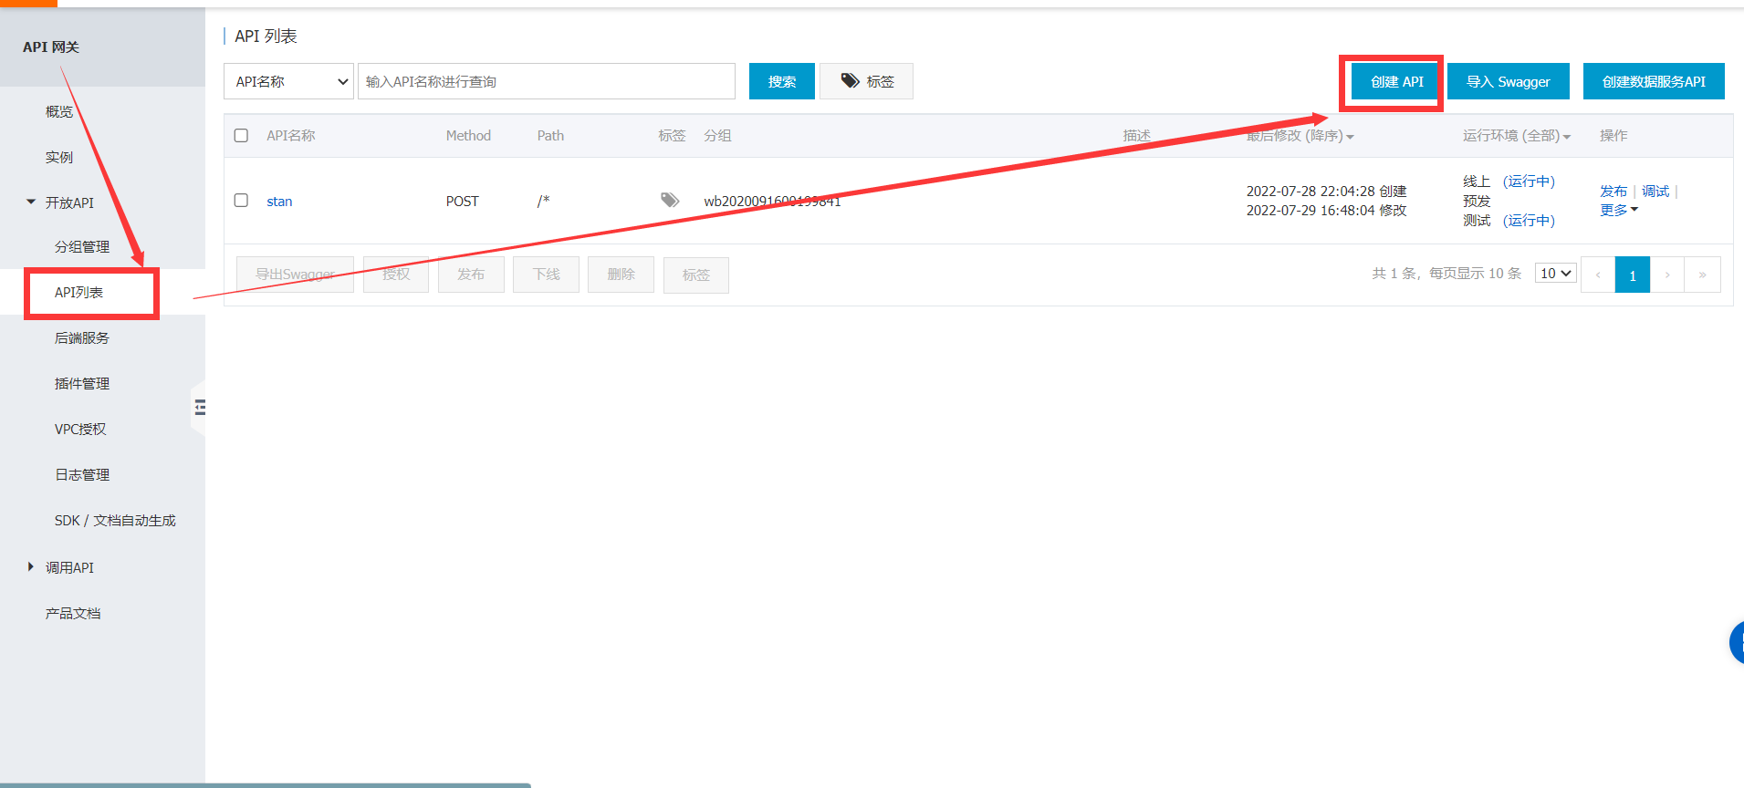Screen dimensions: 1744x788
Task: Click the 下线 batch button
Action: (x=546, y=274)
